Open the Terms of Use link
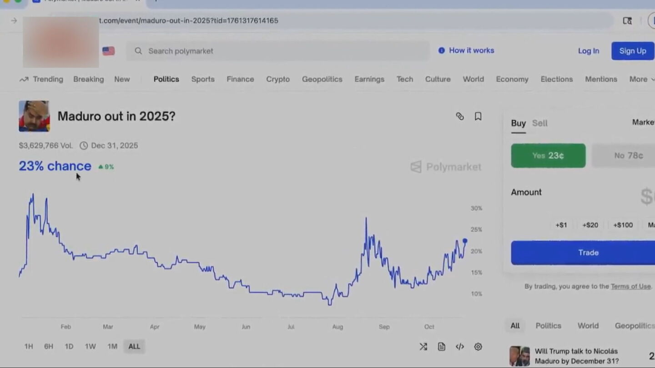The image size is (655, 368). 630,286
